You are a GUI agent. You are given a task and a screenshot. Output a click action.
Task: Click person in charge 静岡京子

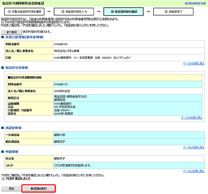[x=60, y=159]
